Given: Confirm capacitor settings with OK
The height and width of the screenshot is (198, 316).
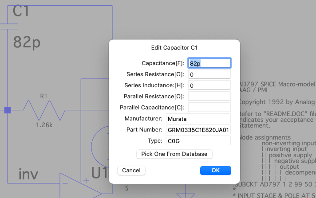Looking at the screenshot, I should coord(216,171).
